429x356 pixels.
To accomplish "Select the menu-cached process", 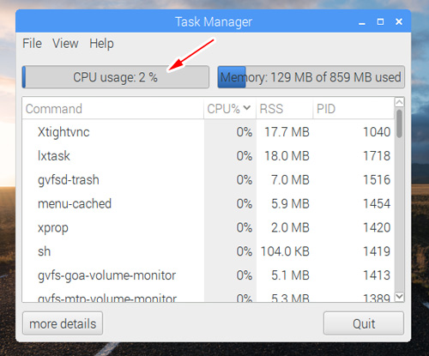I will [x=208, y=204].
